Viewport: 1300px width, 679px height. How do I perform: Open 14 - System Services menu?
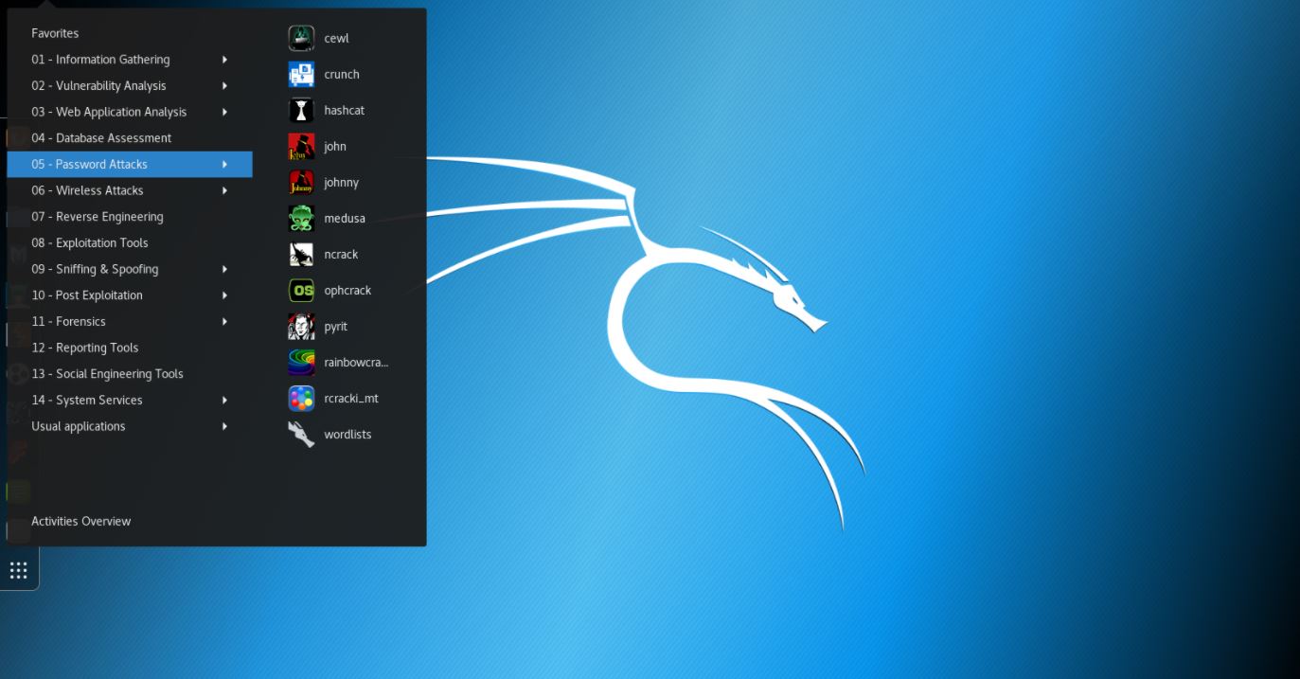tap(130, 401)
